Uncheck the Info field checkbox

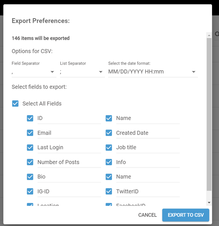click(x=109, y=162)
